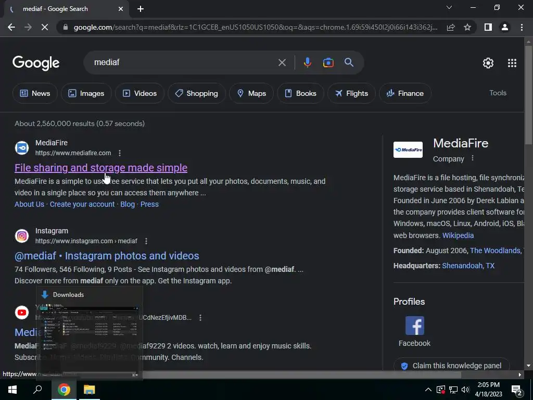The width and height of the screenshot is (533, 400).
Task: Filter results by News
Action: pos(35,93)
